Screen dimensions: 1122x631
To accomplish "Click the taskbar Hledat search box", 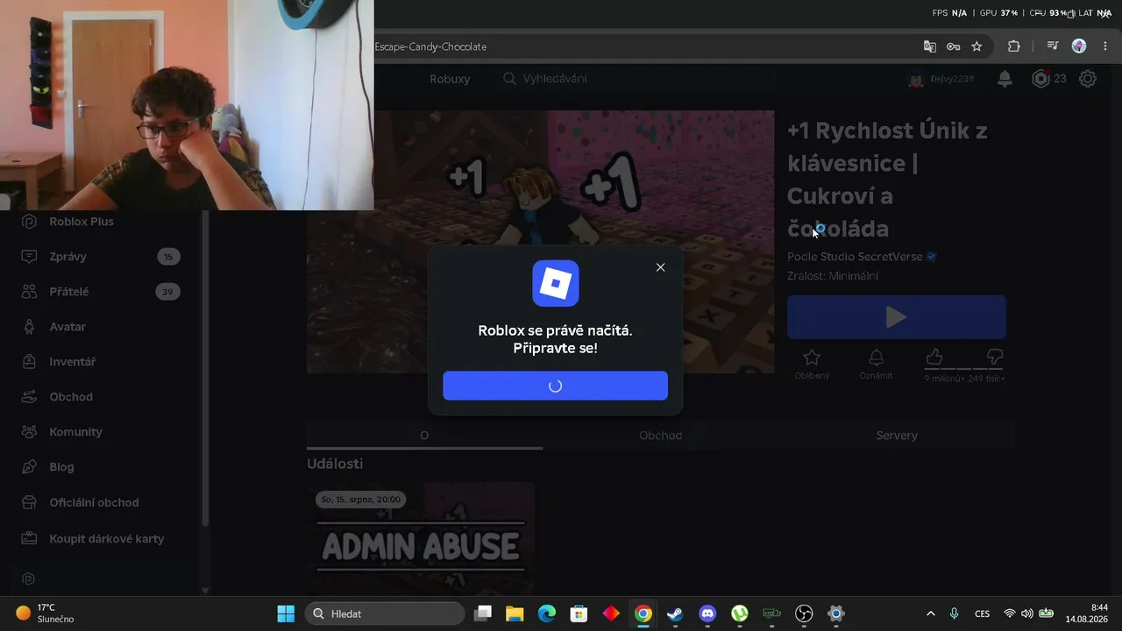I will tap(384, 613).
